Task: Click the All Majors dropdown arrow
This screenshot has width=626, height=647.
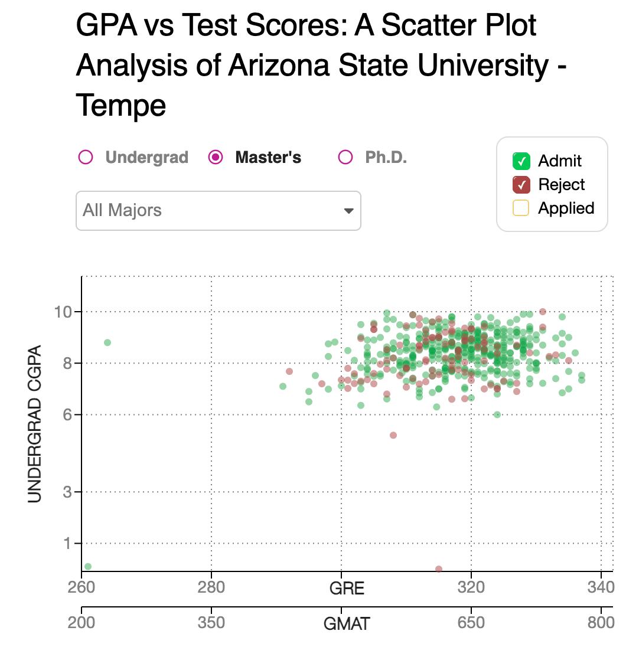Action: (348, 211)
